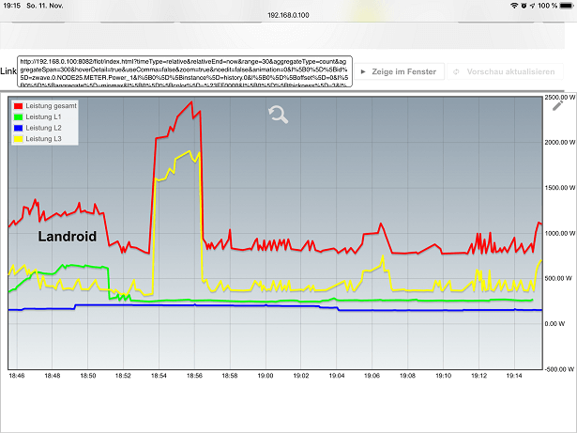The image size is (577, 433).
Task: Click the Link URL text field
Action: click(x=184, y=71)
